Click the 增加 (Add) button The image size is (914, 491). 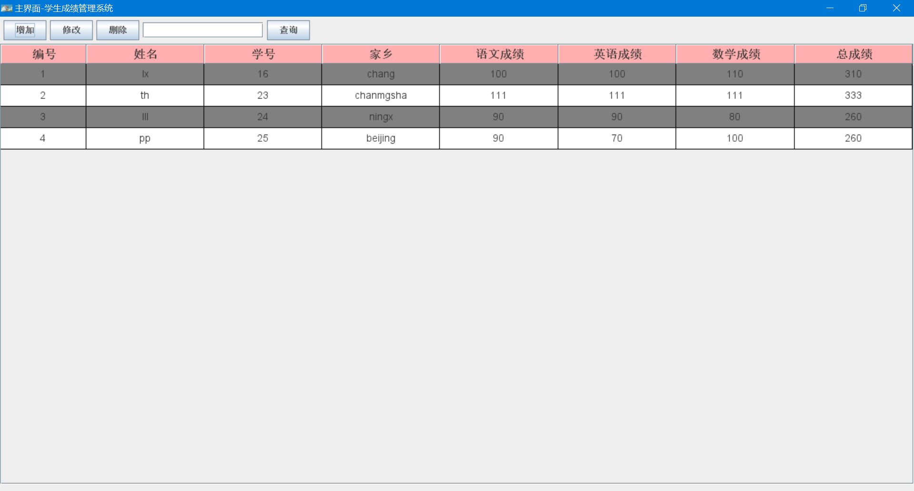coord(25,30)
